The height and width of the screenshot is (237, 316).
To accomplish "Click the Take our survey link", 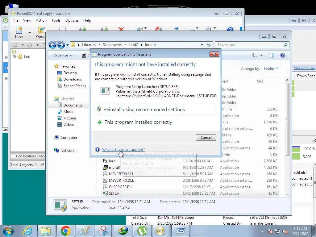I will (304, 68).
